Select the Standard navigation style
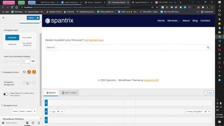 12,37
